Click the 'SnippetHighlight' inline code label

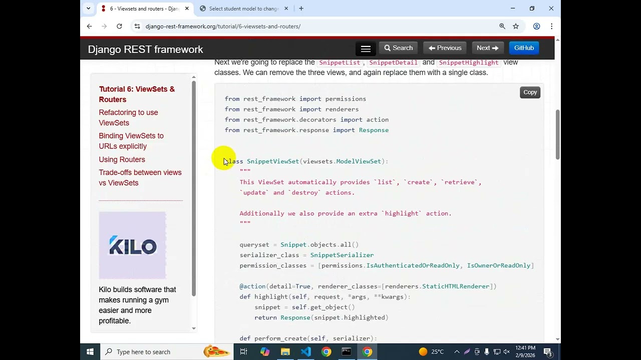469,62
